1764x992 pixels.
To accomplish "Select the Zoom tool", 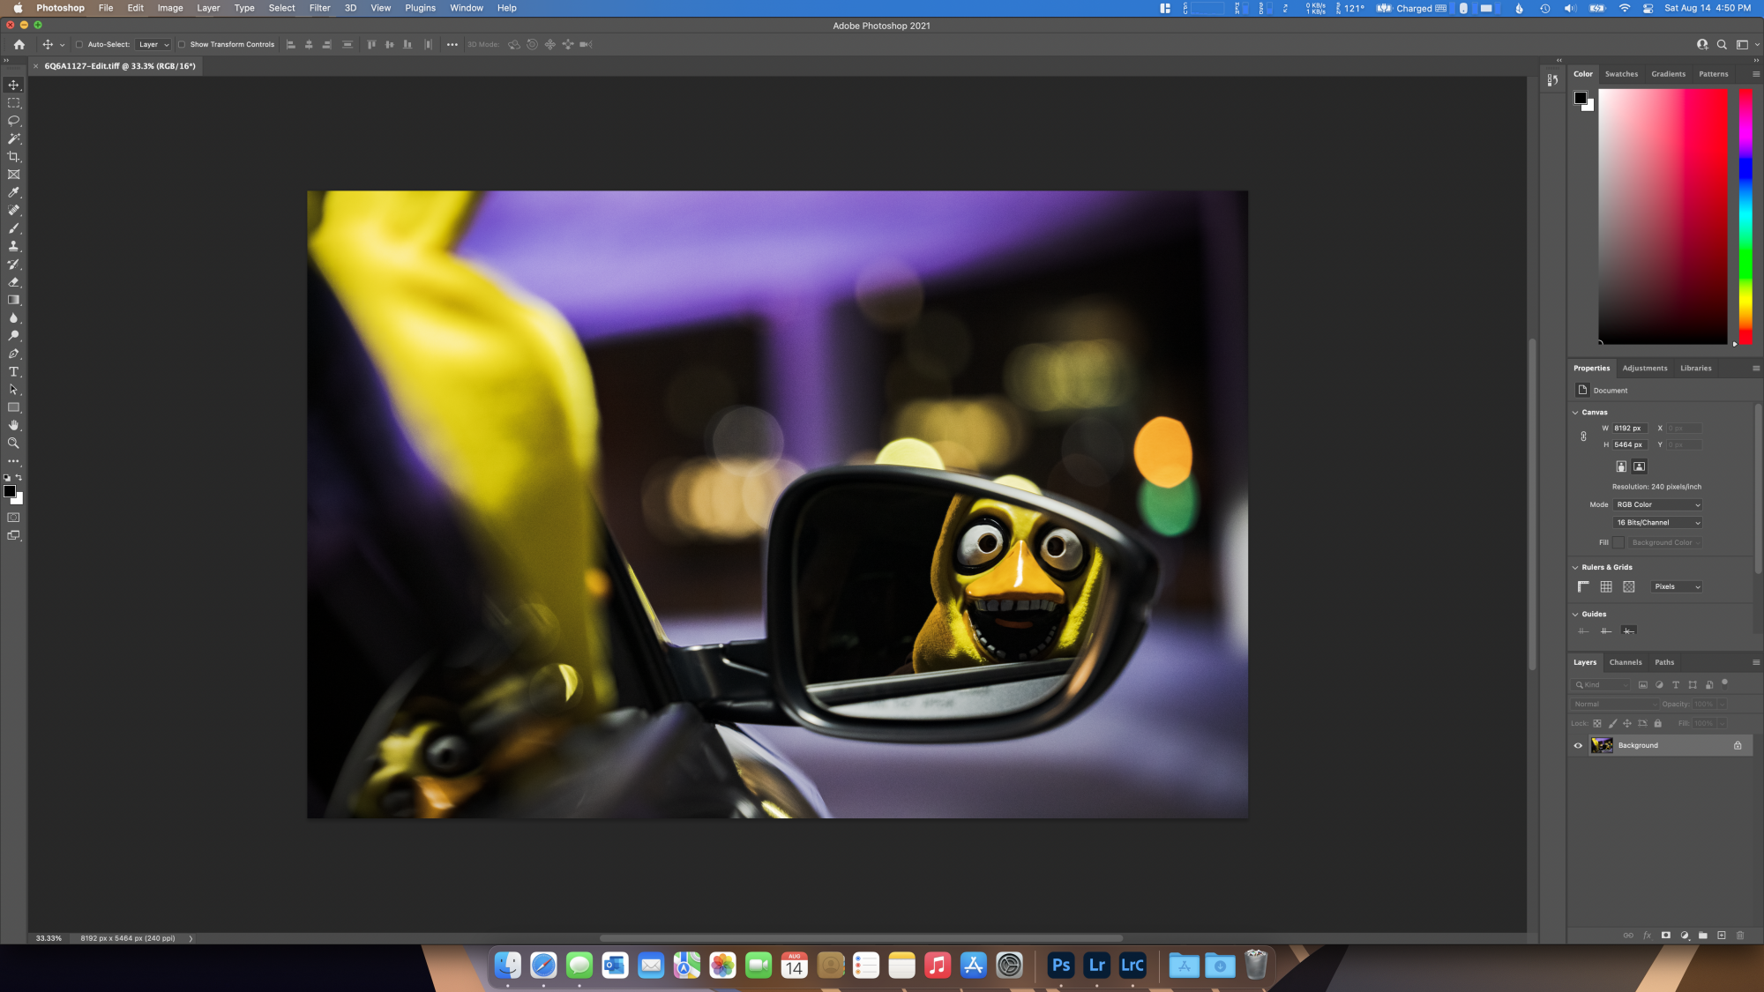I will (13, 444).
